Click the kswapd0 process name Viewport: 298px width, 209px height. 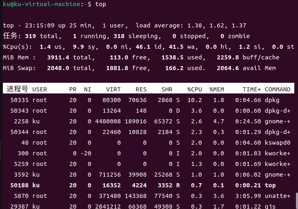click(278, 143)
